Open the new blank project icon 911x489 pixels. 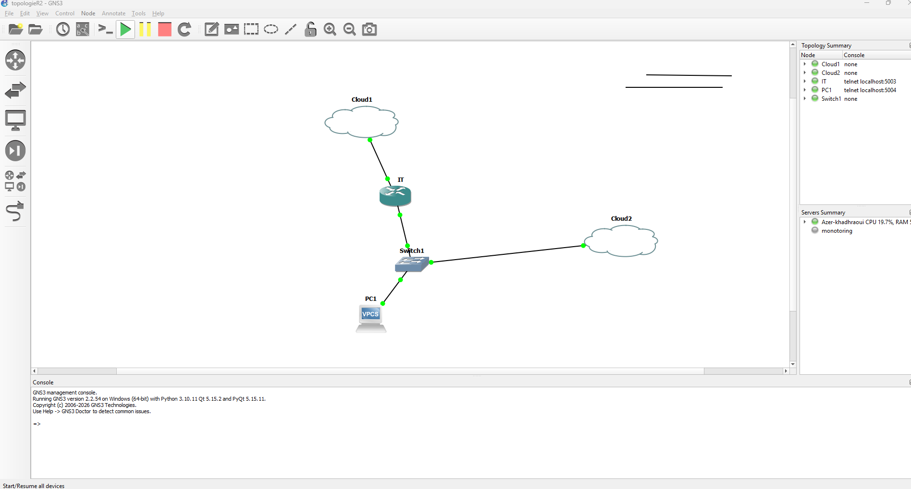tap(16, 29)
